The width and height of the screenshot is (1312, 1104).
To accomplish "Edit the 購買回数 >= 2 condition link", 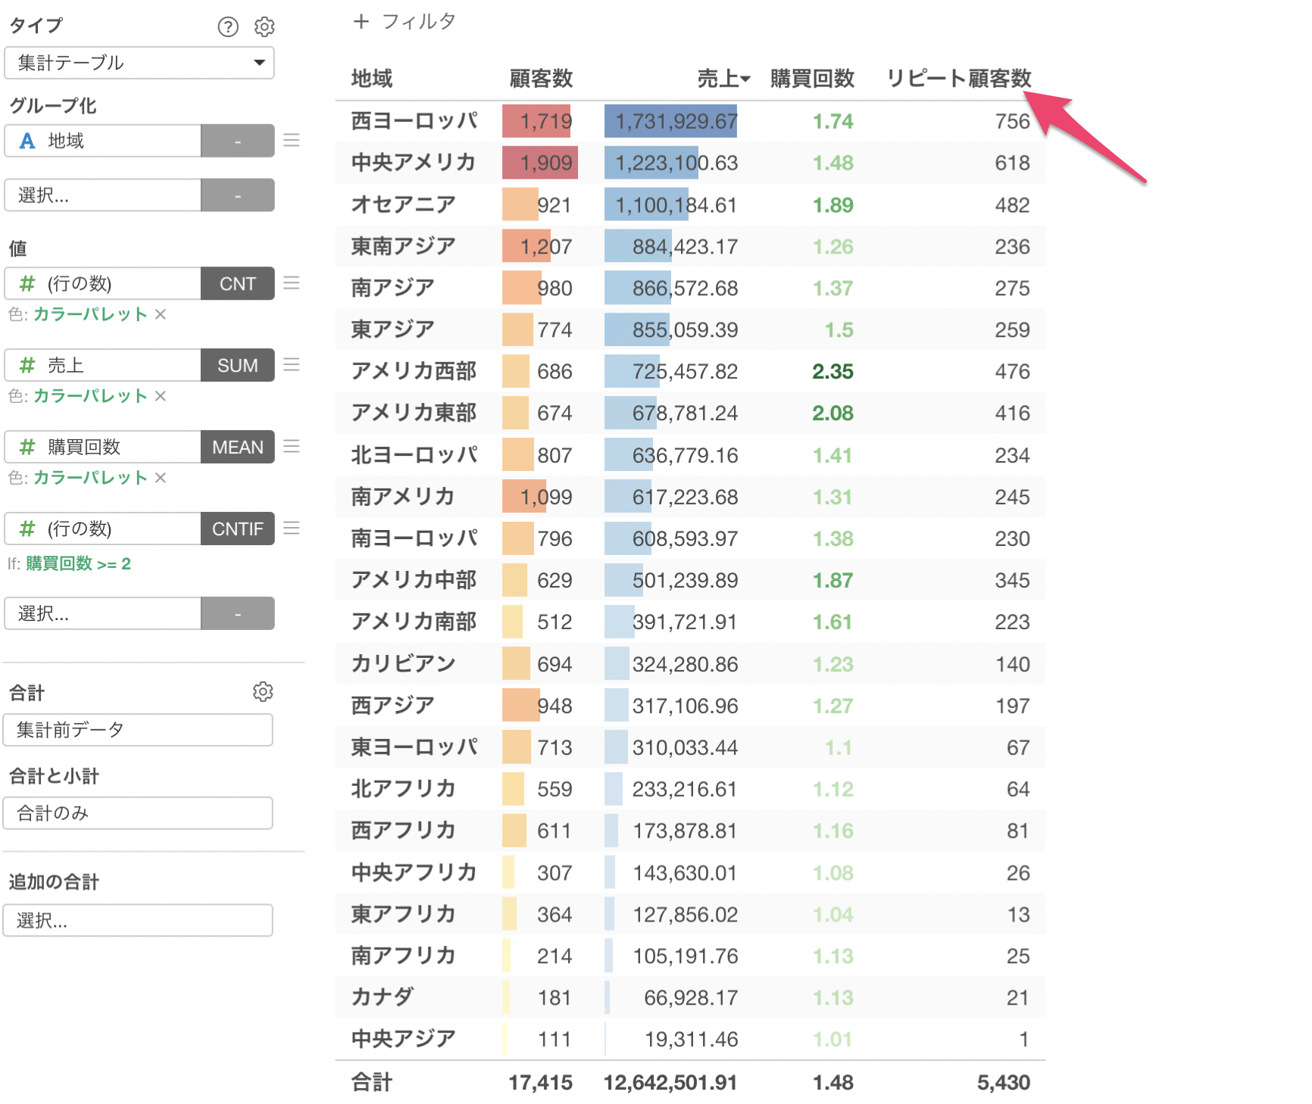I will 78,563.
